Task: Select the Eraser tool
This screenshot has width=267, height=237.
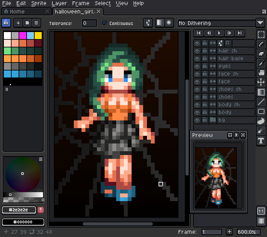Action: [261, 54]
